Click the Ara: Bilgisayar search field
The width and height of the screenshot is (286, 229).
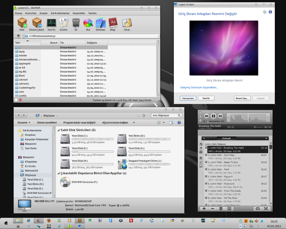point(166,115)
